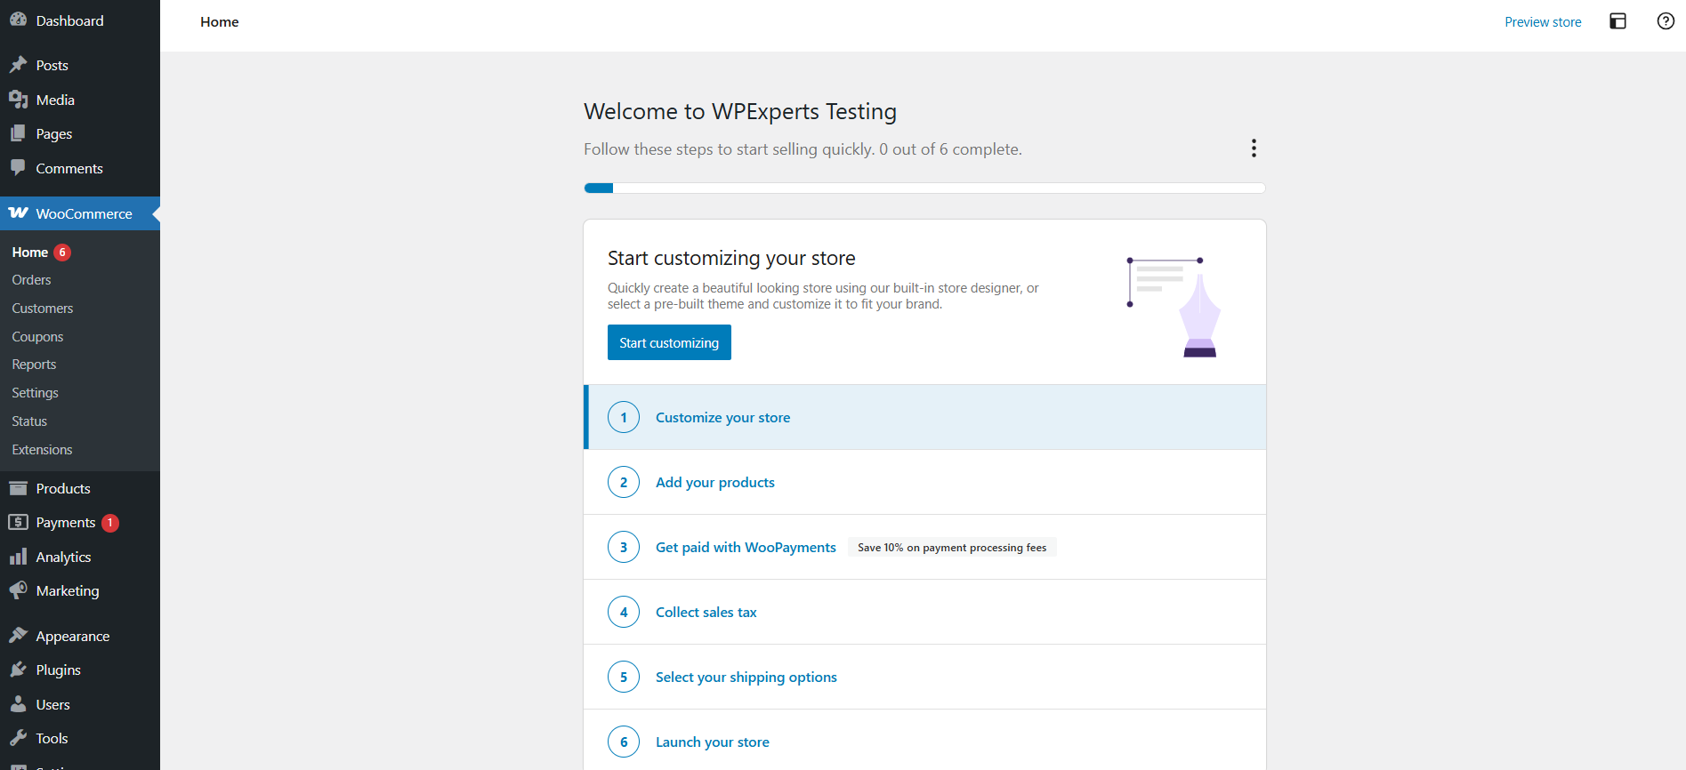This screenshot has height=770, width=1686.
Task: Click the Pages icon in sidebar
Action: [18, 133]
